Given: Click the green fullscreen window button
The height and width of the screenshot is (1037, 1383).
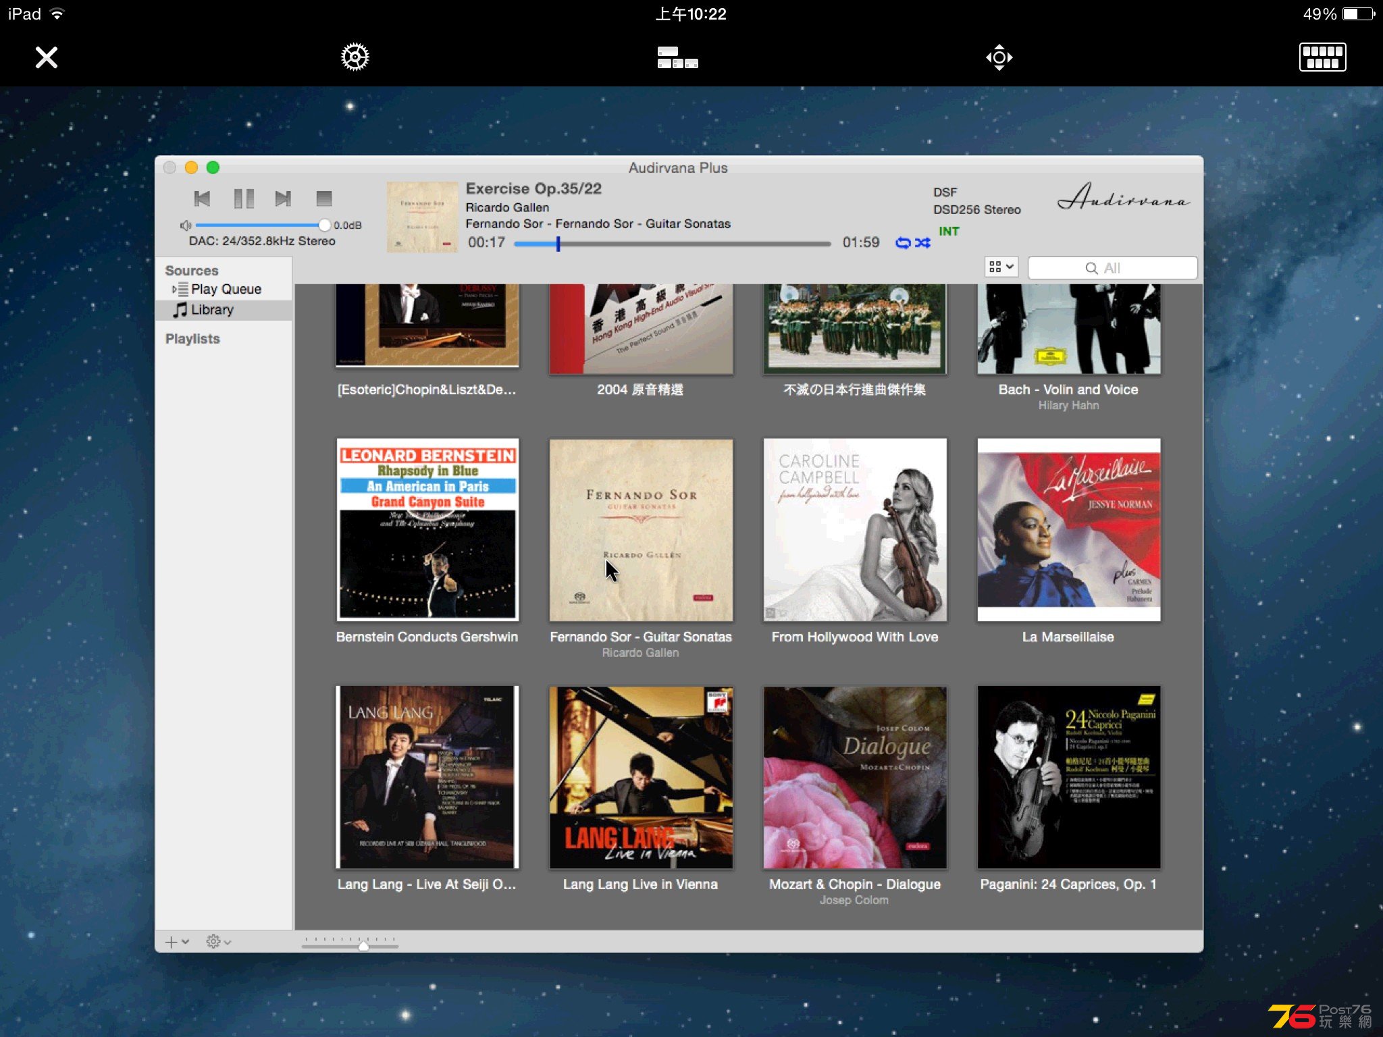Looking at the screenshot, I should tap(213, 167).
